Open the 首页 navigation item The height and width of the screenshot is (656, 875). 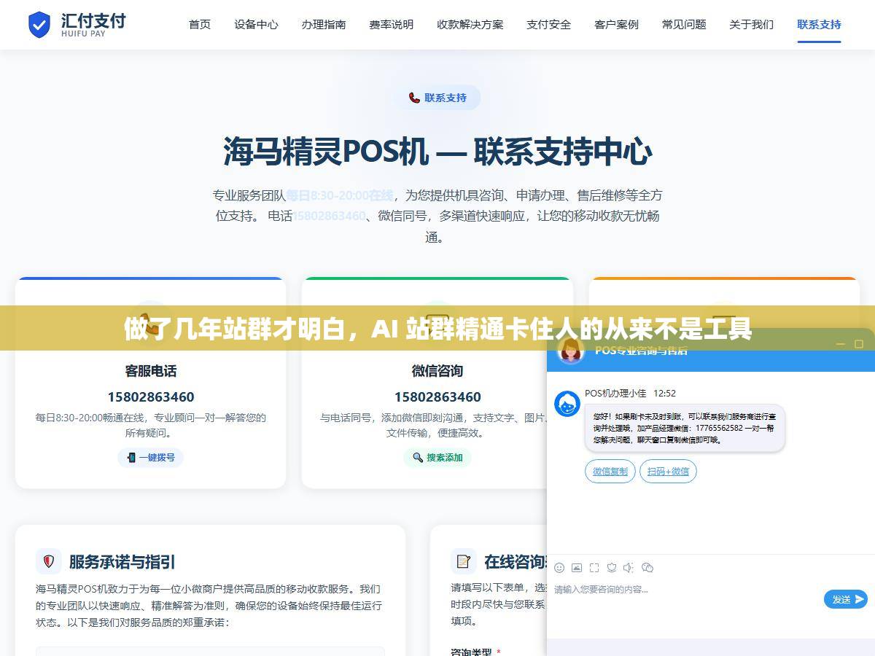point(200,25)
